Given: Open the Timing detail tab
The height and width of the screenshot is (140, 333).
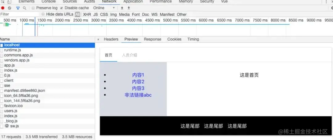Looking at the screenshot, I should (x=193, y=39).
